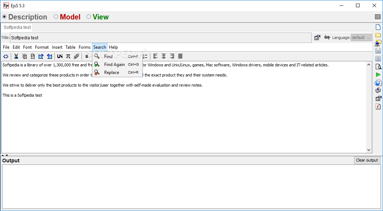Open the Insert menu
This screenshot has height=211, width=383.
point(57,47)
